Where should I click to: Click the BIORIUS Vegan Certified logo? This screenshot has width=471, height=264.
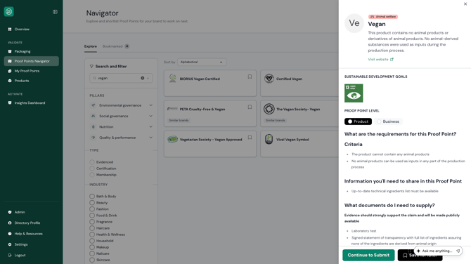(x=172, y=79)
